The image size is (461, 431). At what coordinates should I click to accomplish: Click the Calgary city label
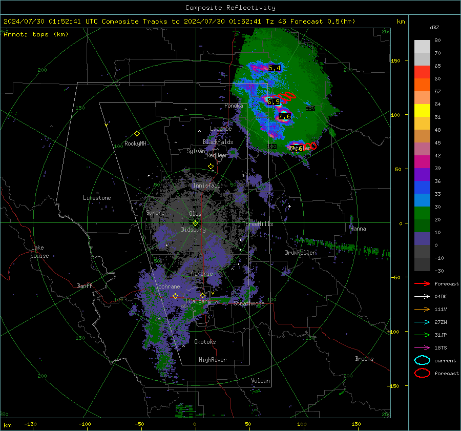200,301
